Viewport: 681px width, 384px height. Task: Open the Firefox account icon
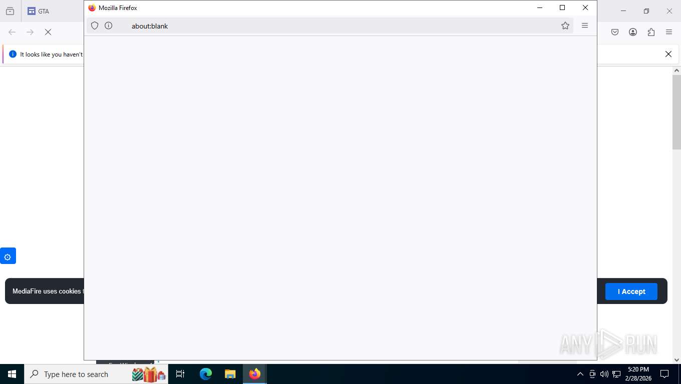633,32
